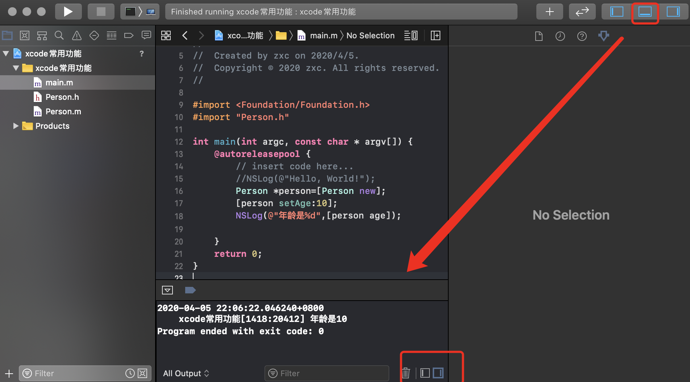
Task: Click the activity status Finished running text
Action: tap(263, 12)
